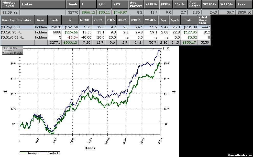Click the Agg% column header

coord(174,20)
